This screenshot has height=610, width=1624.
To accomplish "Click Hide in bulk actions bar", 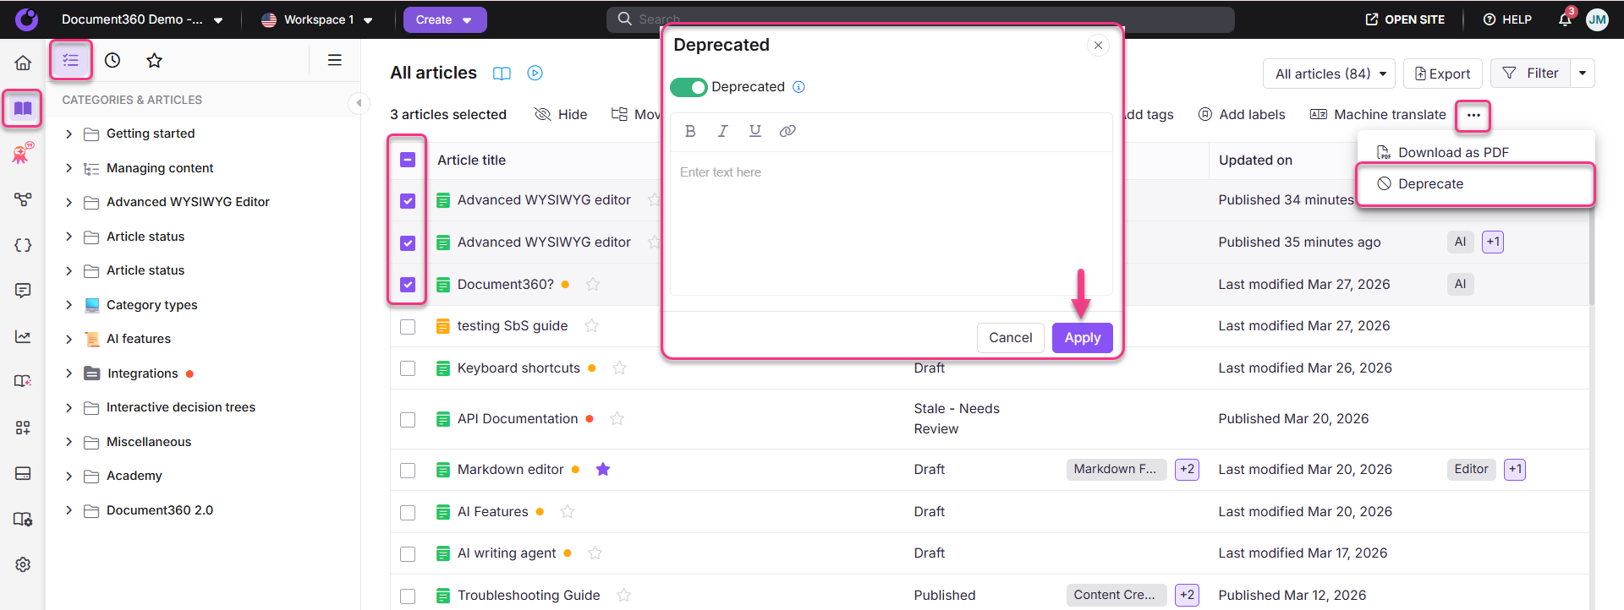I will (561, 115).
